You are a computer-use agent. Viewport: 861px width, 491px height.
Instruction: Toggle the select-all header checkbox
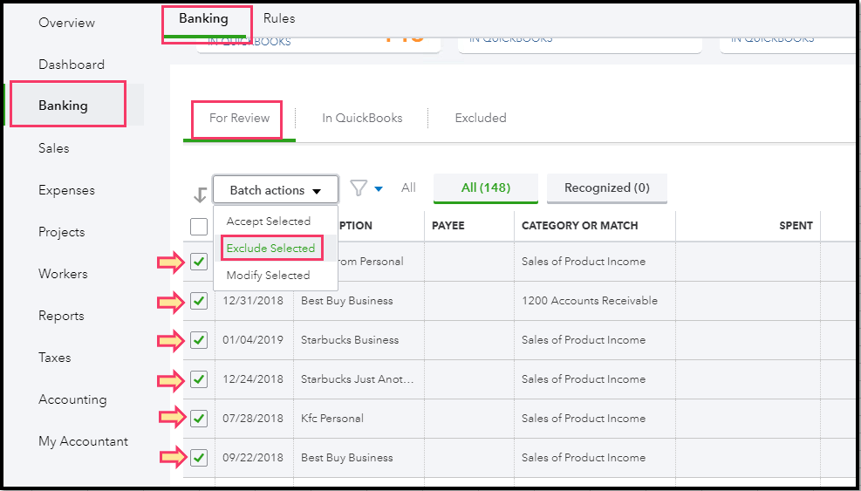(199, 227)
